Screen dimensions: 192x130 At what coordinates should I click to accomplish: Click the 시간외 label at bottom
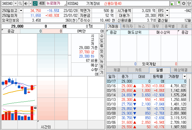click(x=46, y=127)
